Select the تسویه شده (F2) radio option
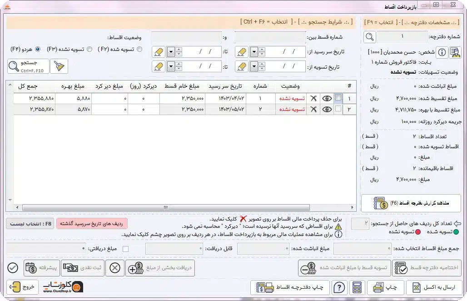The image size is (467, 301). pyautogui.click(x=139, y=49)
